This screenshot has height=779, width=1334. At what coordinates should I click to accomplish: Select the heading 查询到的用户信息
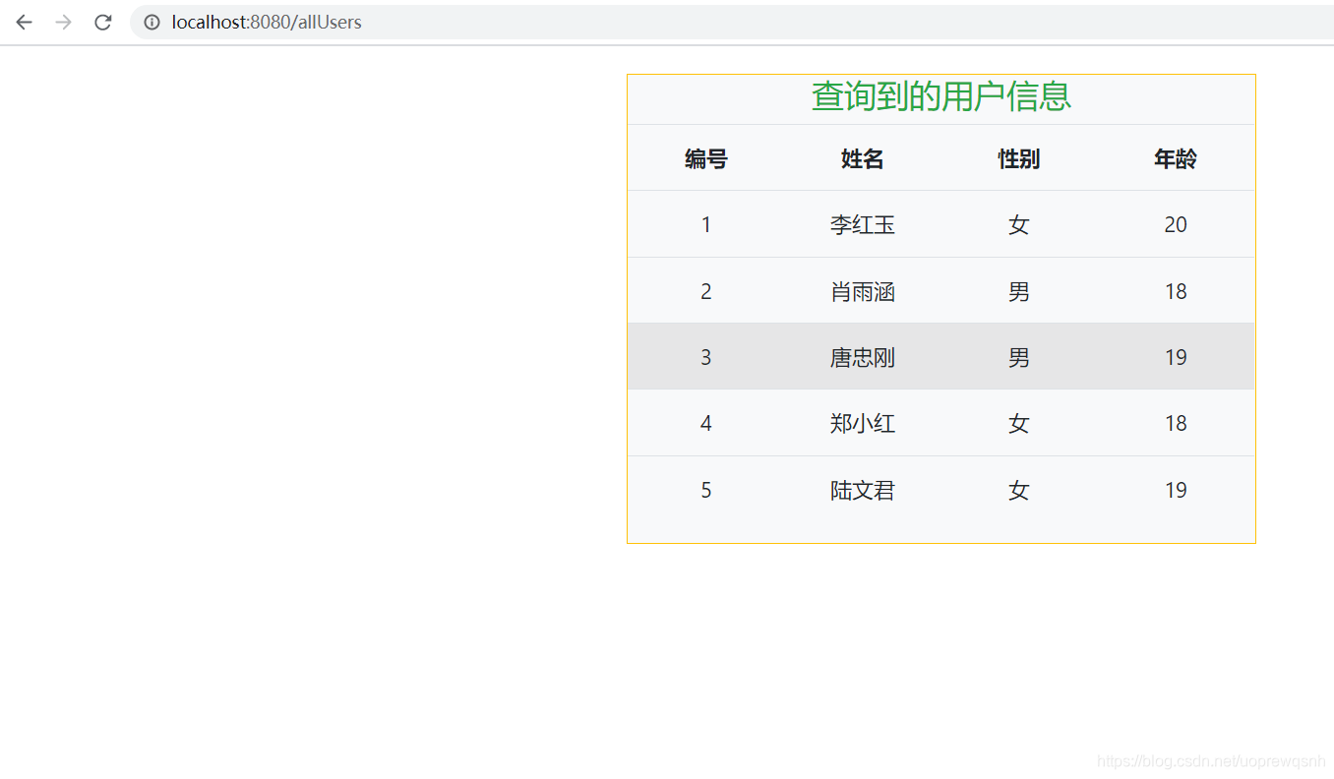941,96
